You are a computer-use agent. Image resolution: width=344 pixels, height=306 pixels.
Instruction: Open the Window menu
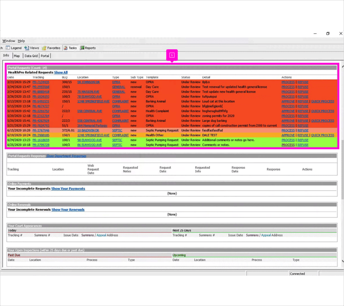tap(9, 41)
